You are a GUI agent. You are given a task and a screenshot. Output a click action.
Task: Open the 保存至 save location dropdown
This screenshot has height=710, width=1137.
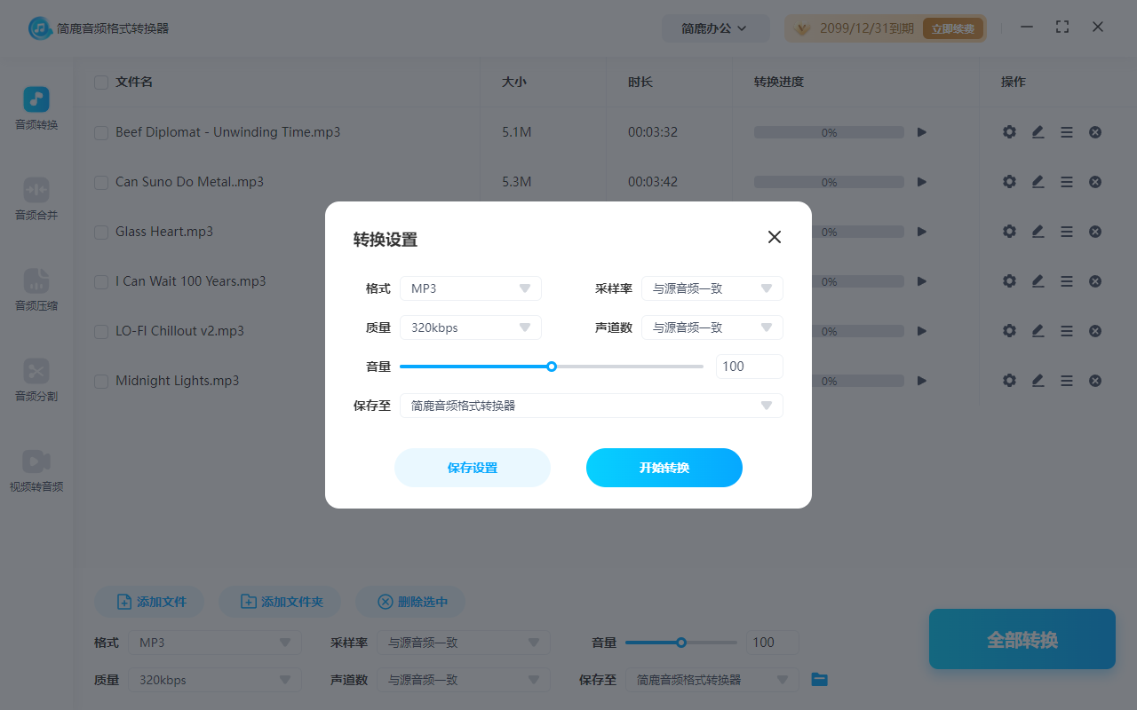tap(591, 406)
